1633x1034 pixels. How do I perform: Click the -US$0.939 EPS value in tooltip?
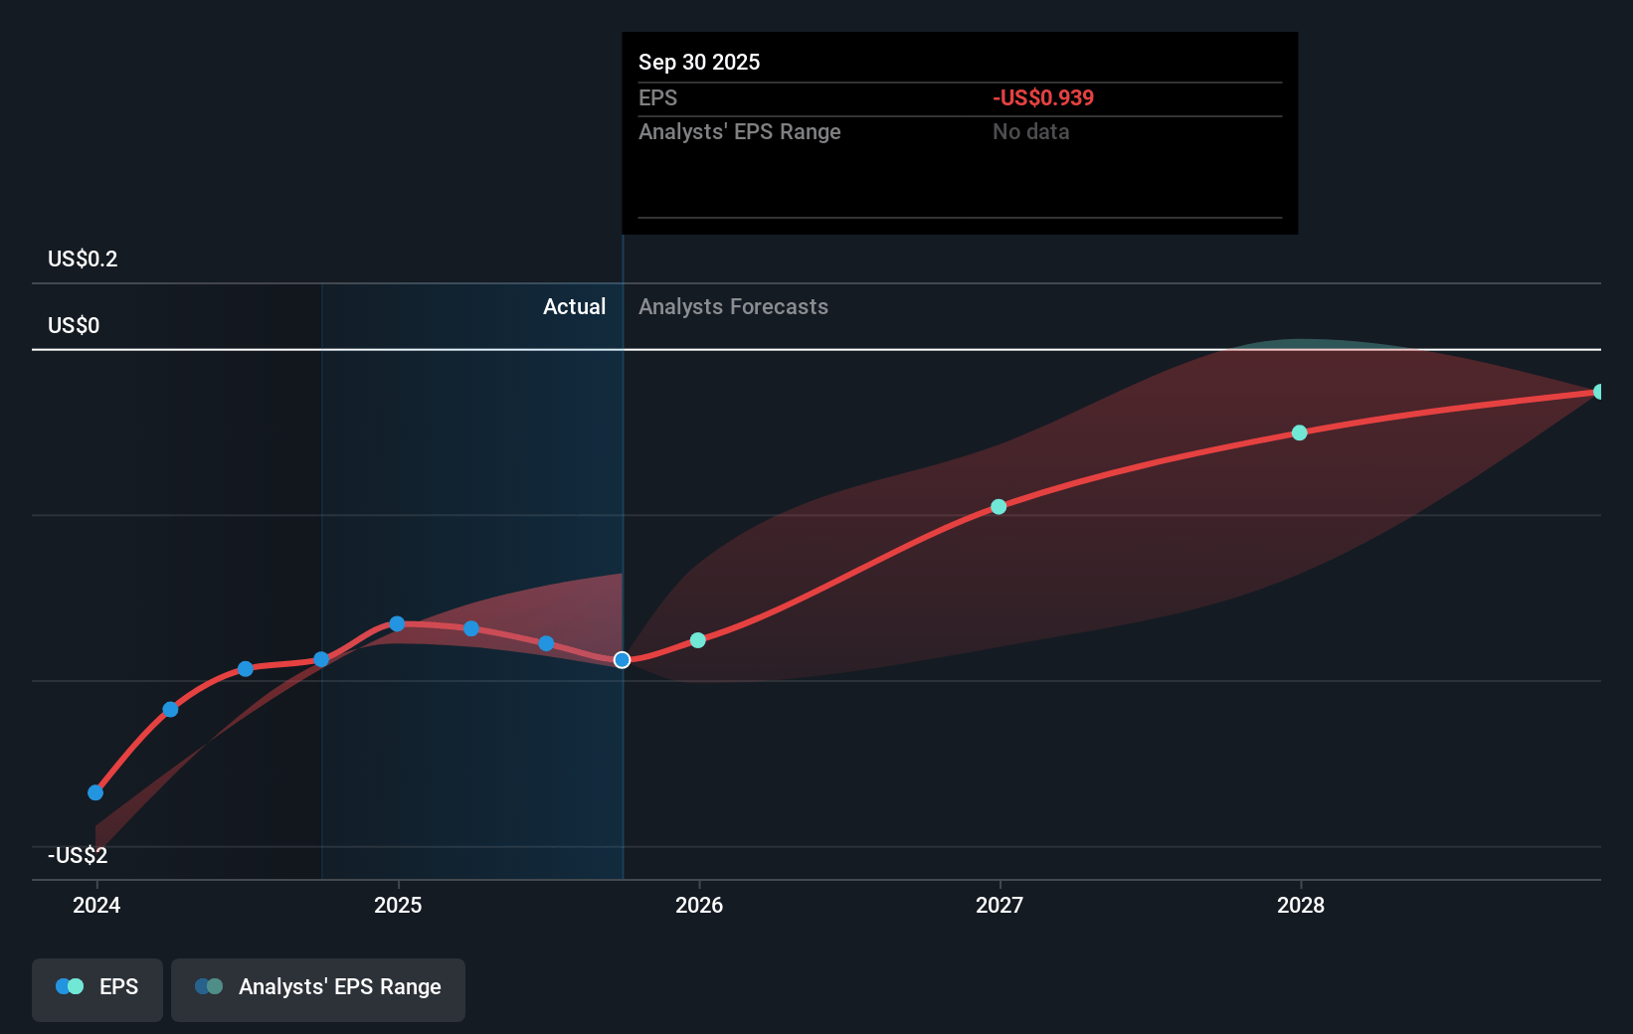(1042, 98)
